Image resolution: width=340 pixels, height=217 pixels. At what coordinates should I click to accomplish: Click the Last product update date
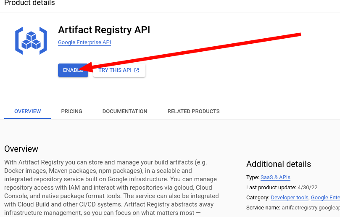point(308,188)
